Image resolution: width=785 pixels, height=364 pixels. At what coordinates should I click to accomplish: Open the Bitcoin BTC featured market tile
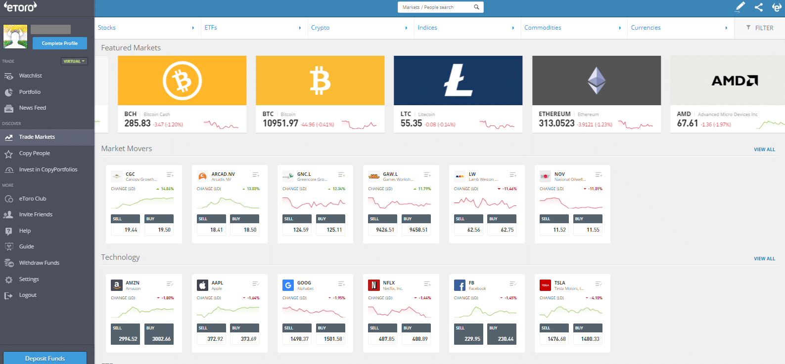[x=320, y=94]
